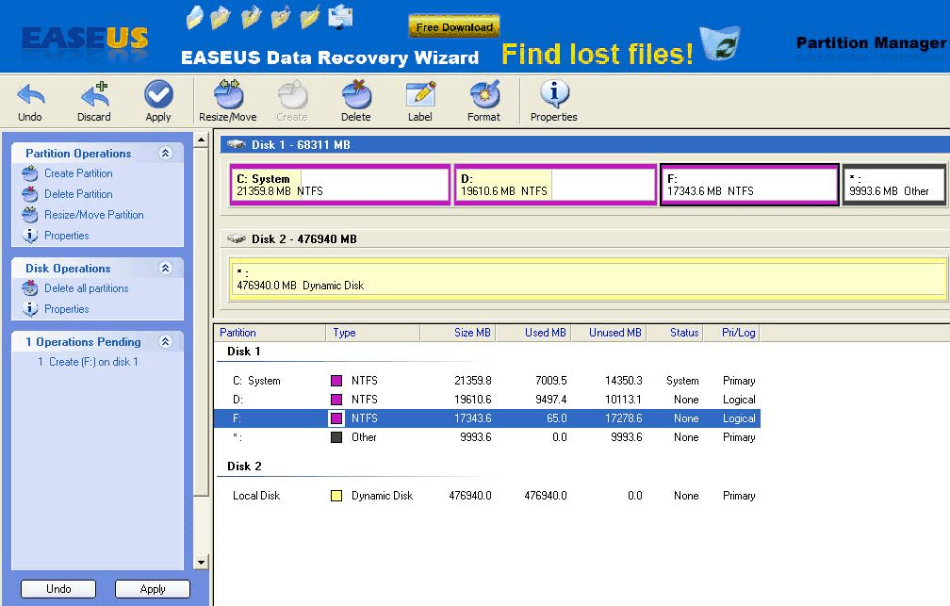Select pending operation Create (F:) on disk 1
The width and height of the screenshot is (950, 606).
point(88,362)
